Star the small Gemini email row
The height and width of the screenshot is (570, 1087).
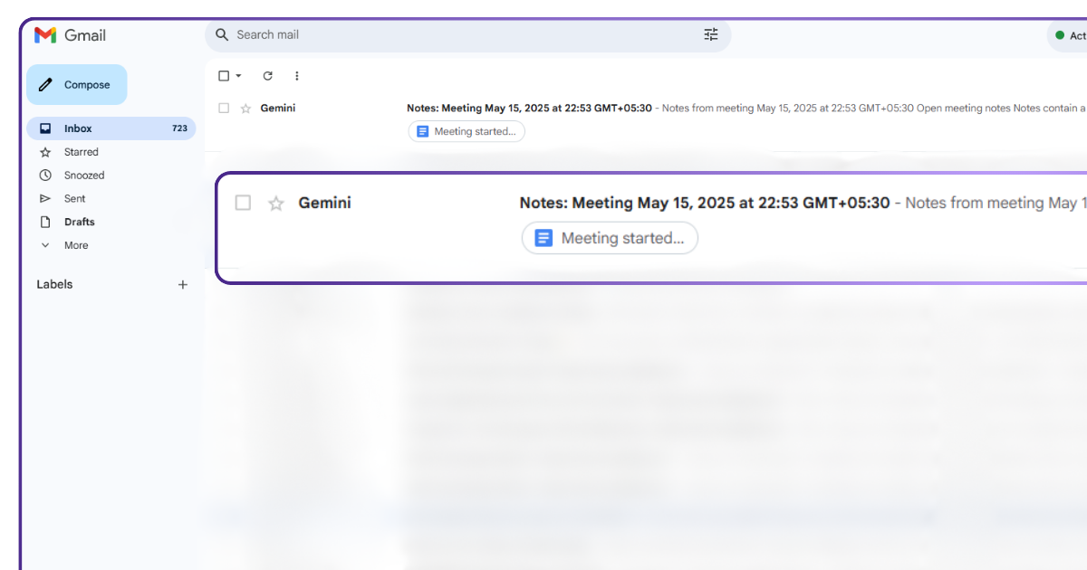[245, 109]
